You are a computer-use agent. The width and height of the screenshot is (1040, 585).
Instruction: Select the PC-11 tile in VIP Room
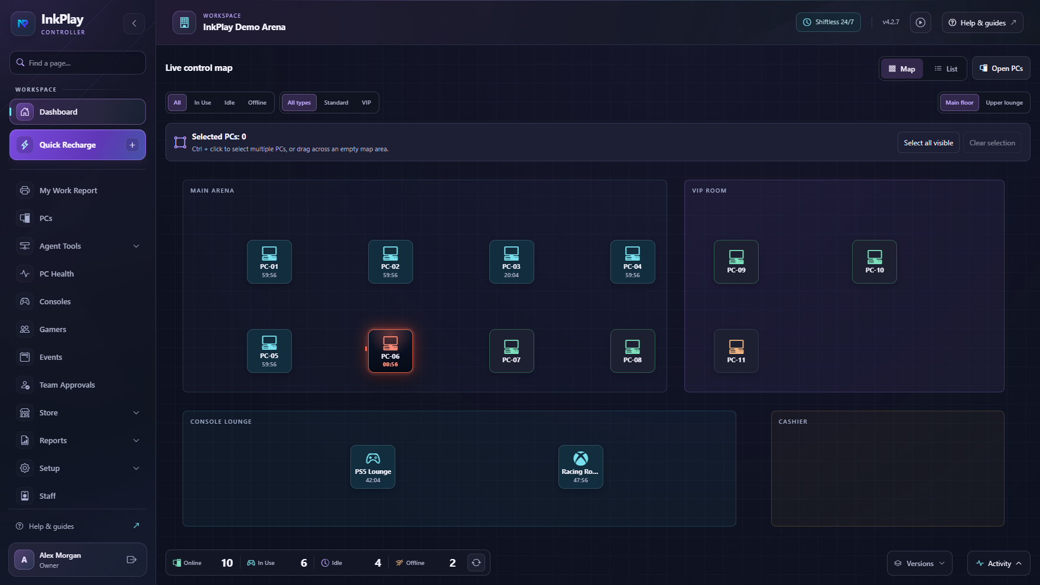(736, 351)
